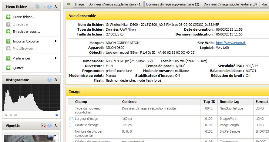The width and height of the screenshot is (269, 142).
Task: Open the Préférences menu entry
Action: coord(22,58)
